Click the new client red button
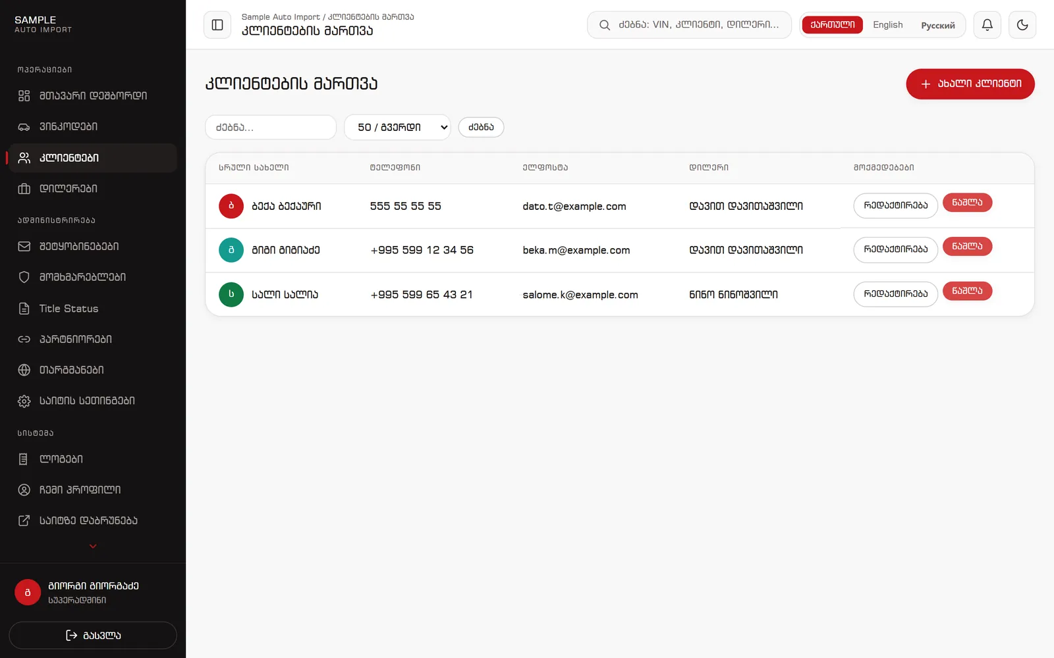The image size is (1054, 658). pyautogui.click(x=970, y=84)
